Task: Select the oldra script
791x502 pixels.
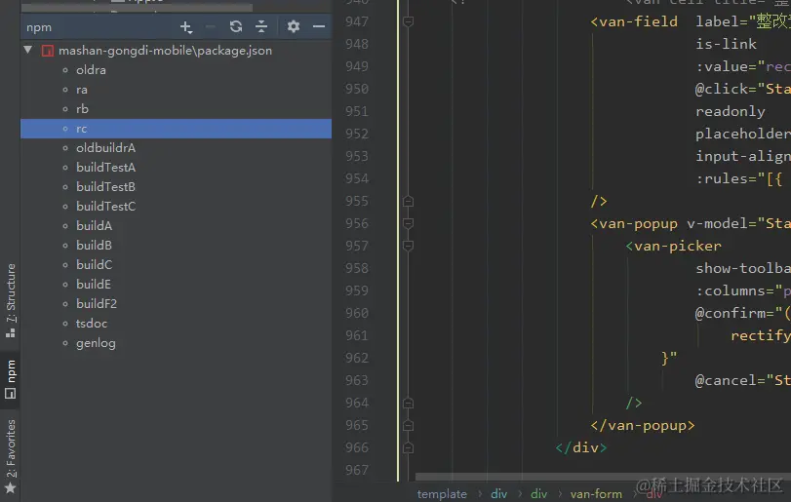Action: [91, 70]
